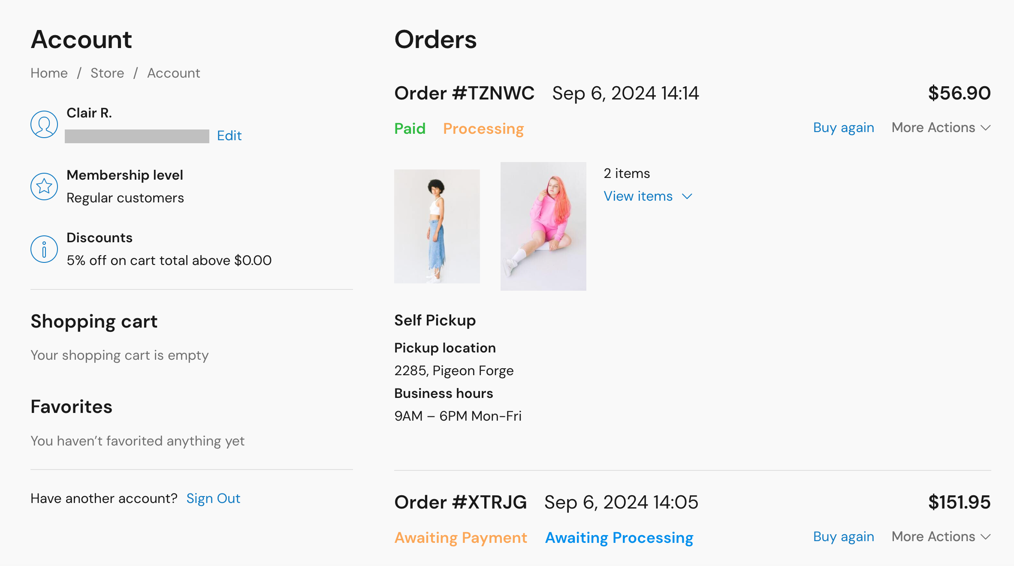Image resolution: width=1014 pixels, height=566 pixels.
Task: Click order number #XTRJG heading
Action: coord(460,503)
